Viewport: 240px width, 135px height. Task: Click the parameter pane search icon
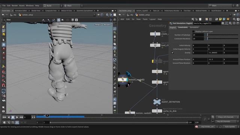[230, 23]
